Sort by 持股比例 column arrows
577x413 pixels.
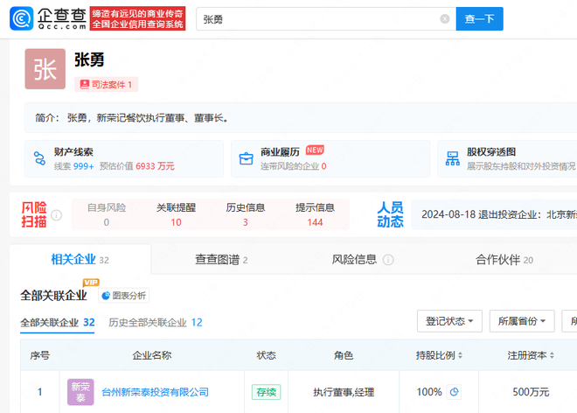(460, 355)
